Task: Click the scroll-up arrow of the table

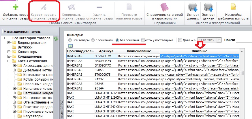Action: (242, 51)
